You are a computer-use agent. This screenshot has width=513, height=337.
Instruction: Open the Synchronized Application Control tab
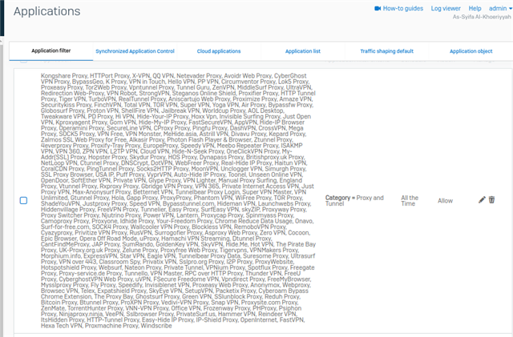tap(135, 51)
